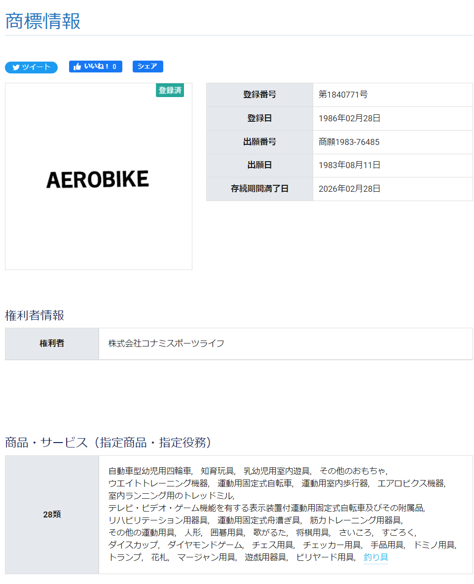The width and height of the screenshot is (474, 584).
Task: Select owner 株式会社コナミスポーツライフ
Action: [166, 344]
